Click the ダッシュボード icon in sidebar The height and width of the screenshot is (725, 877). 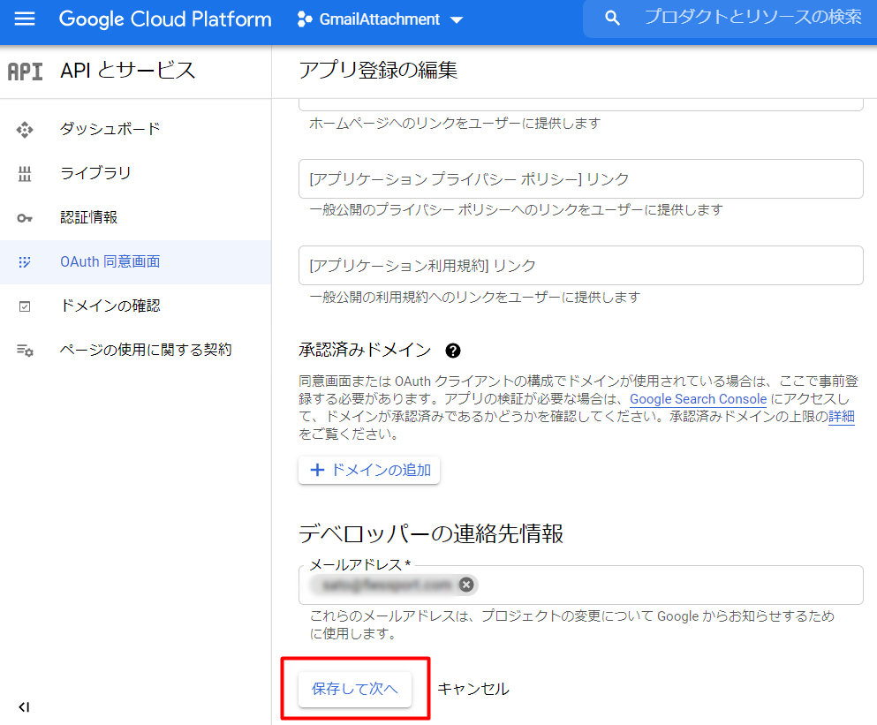click(x=25, y=130)
